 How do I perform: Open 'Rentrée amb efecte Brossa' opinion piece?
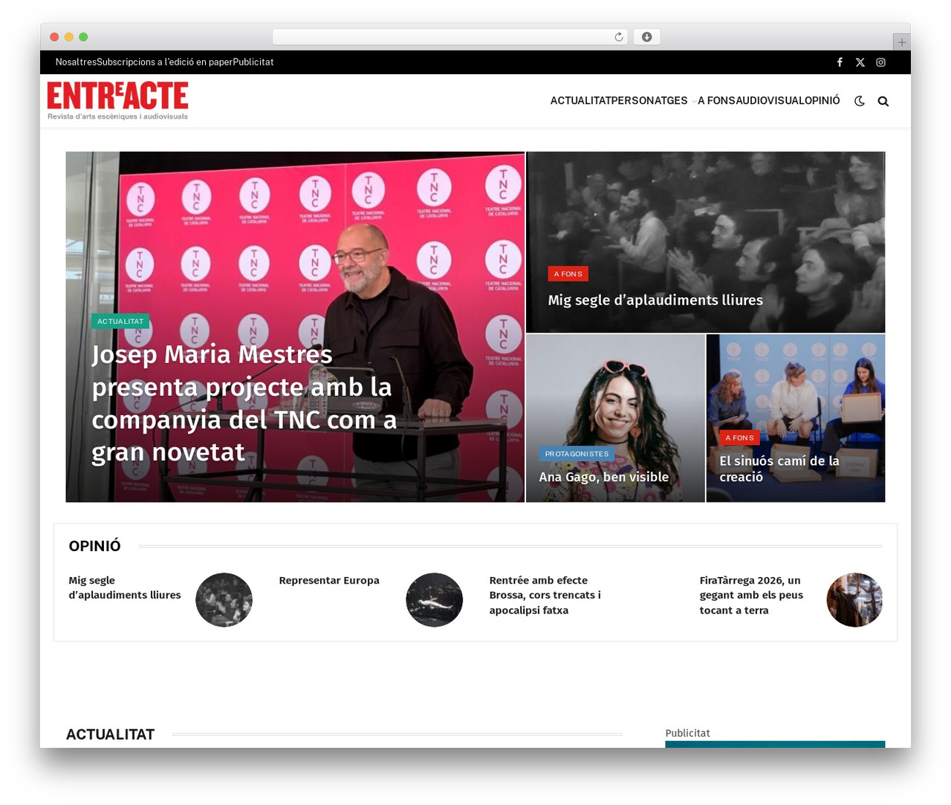(545, 596)
